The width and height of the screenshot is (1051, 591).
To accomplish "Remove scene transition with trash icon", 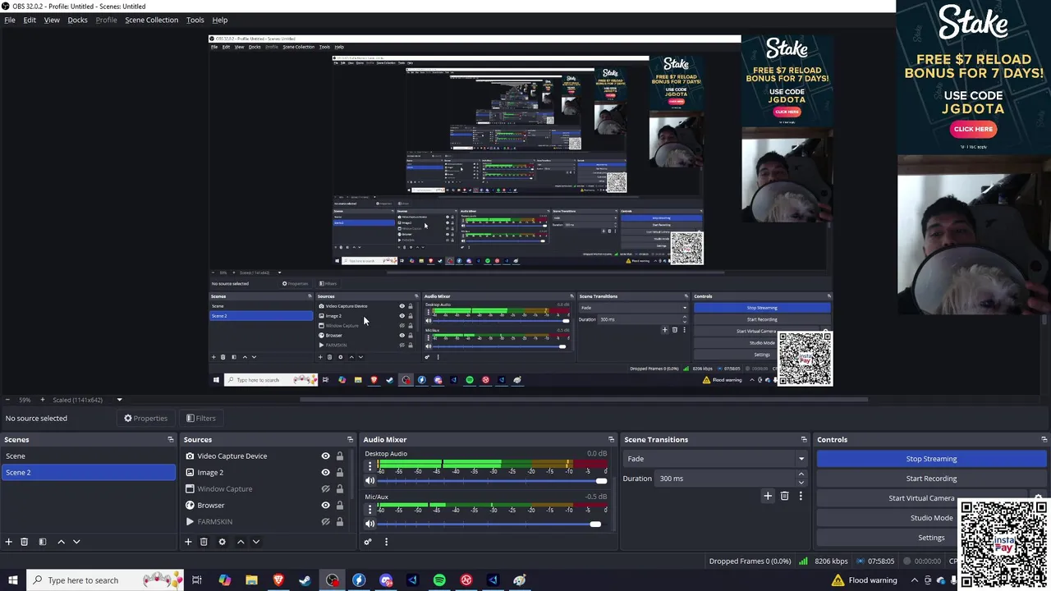I will pyautogui.click(x=785, y=496).
